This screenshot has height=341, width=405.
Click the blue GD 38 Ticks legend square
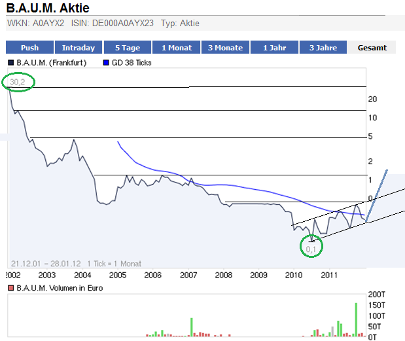(105, 63)
